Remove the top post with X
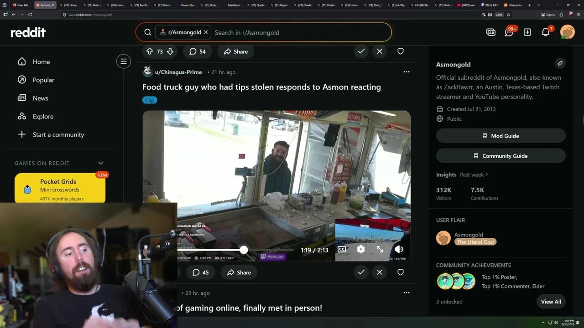 (x=380, y=51)
